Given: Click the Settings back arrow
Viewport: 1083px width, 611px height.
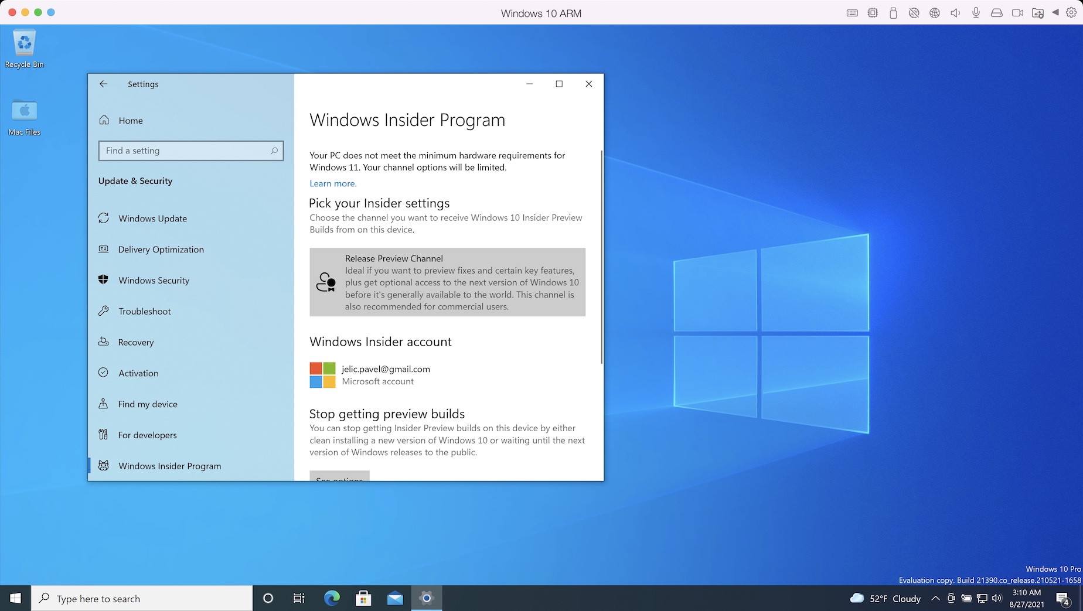Looking at the screenshot, I should point(104,84).
